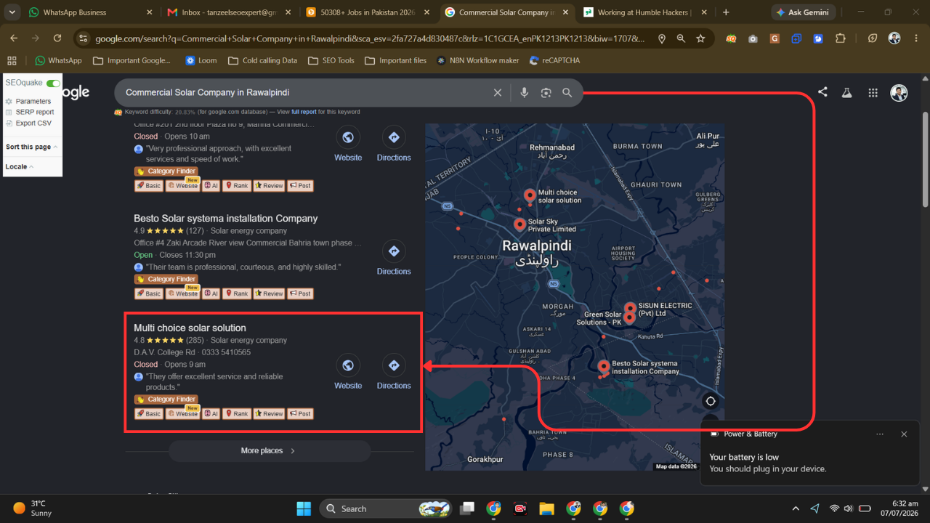Toggle the SEOquake switch off
Screen dimensions: 930x523
coord(53,84)
